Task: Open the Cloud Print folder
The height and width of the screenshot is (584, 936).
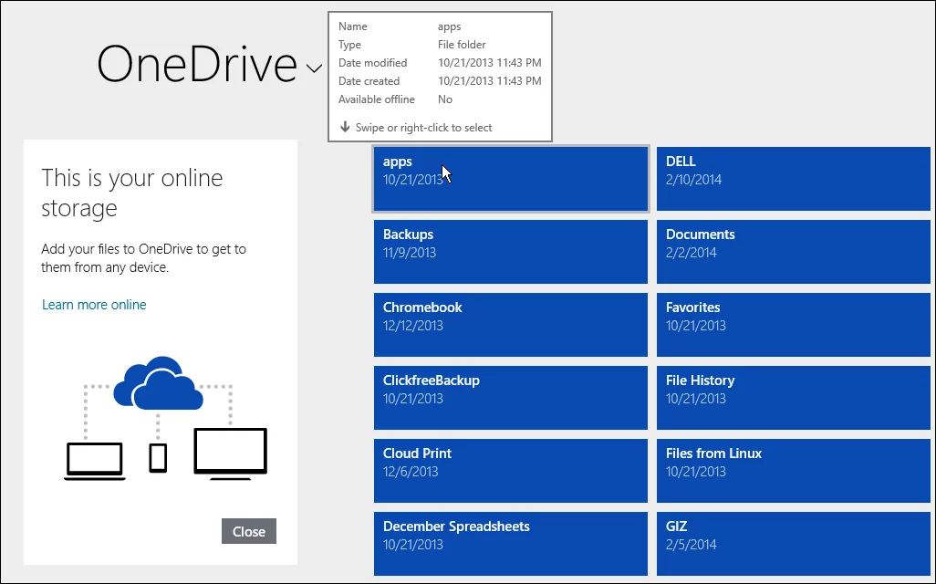Action: pyautogui.click(x=510, y=470)
